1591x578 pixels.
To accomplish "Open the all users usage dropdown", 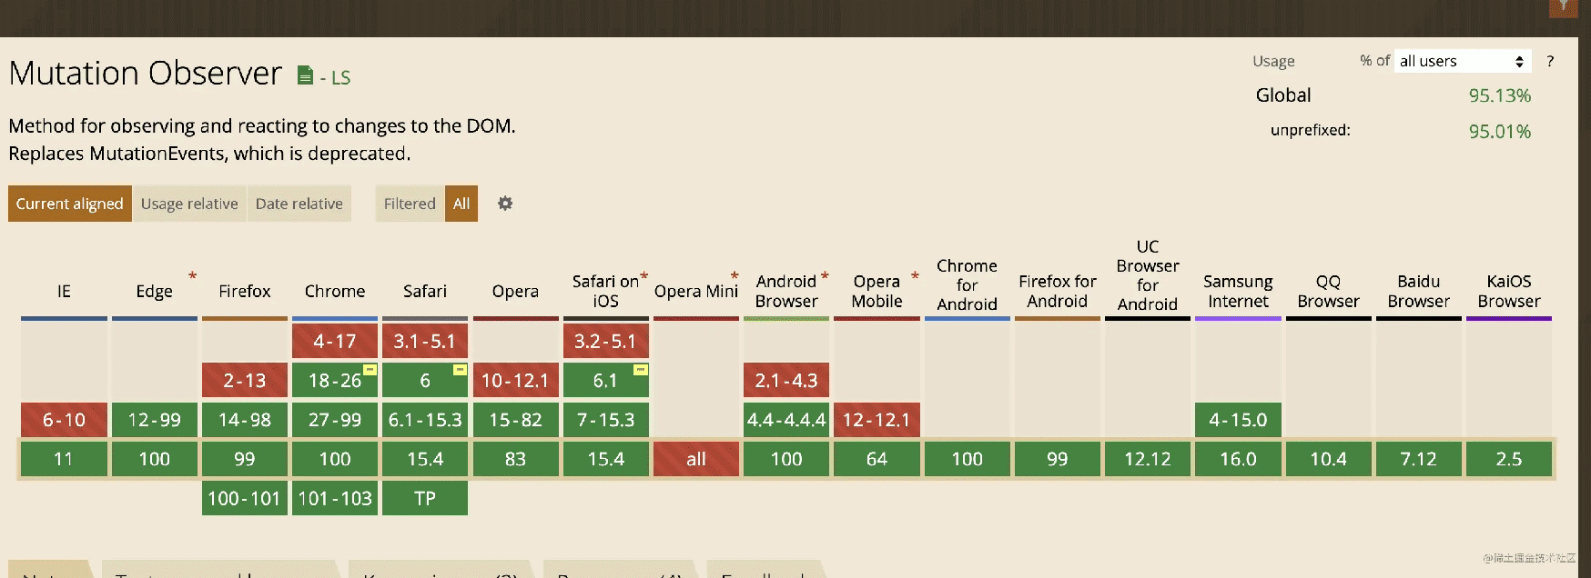I will coord(1463,61).
